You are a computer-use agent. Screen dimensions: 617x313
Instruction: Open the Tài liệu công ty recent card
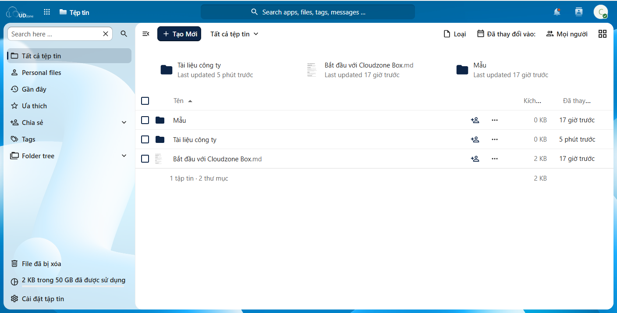click(x=207, y=70)
